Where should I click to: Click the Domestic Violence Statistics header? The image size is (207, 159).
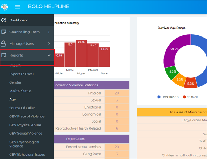(92, 85)
